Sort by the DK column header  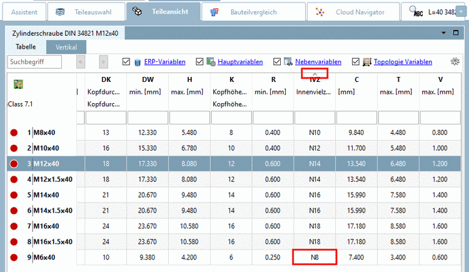(x=106, y=79)
